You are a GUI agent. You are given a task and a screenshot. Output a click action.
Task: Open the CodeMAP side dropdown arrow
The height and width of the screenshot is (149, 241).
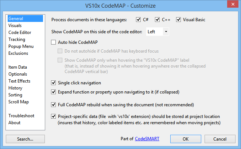166,32
